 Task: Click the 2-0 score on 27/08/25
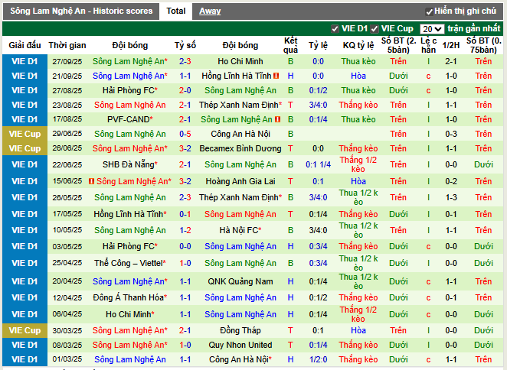[x=185, y=90]
